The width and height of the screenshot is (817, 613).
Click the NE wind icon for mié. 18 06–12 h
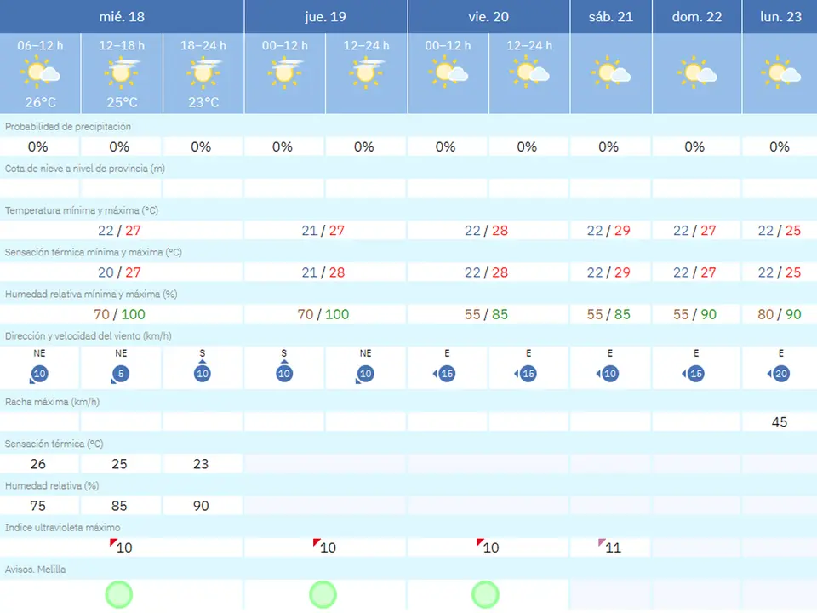[38, 374]
